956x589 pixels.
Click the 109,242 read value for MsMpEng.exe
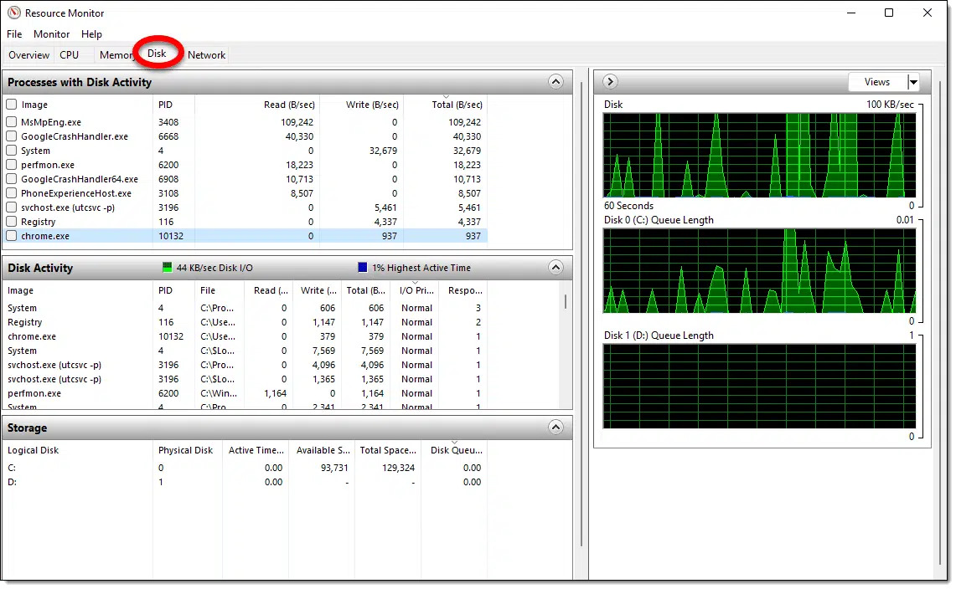tap(297, 122)
